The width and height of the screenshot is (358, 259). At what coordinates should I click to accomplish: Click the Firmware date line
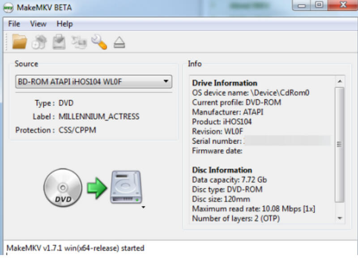tap(217, 151)
